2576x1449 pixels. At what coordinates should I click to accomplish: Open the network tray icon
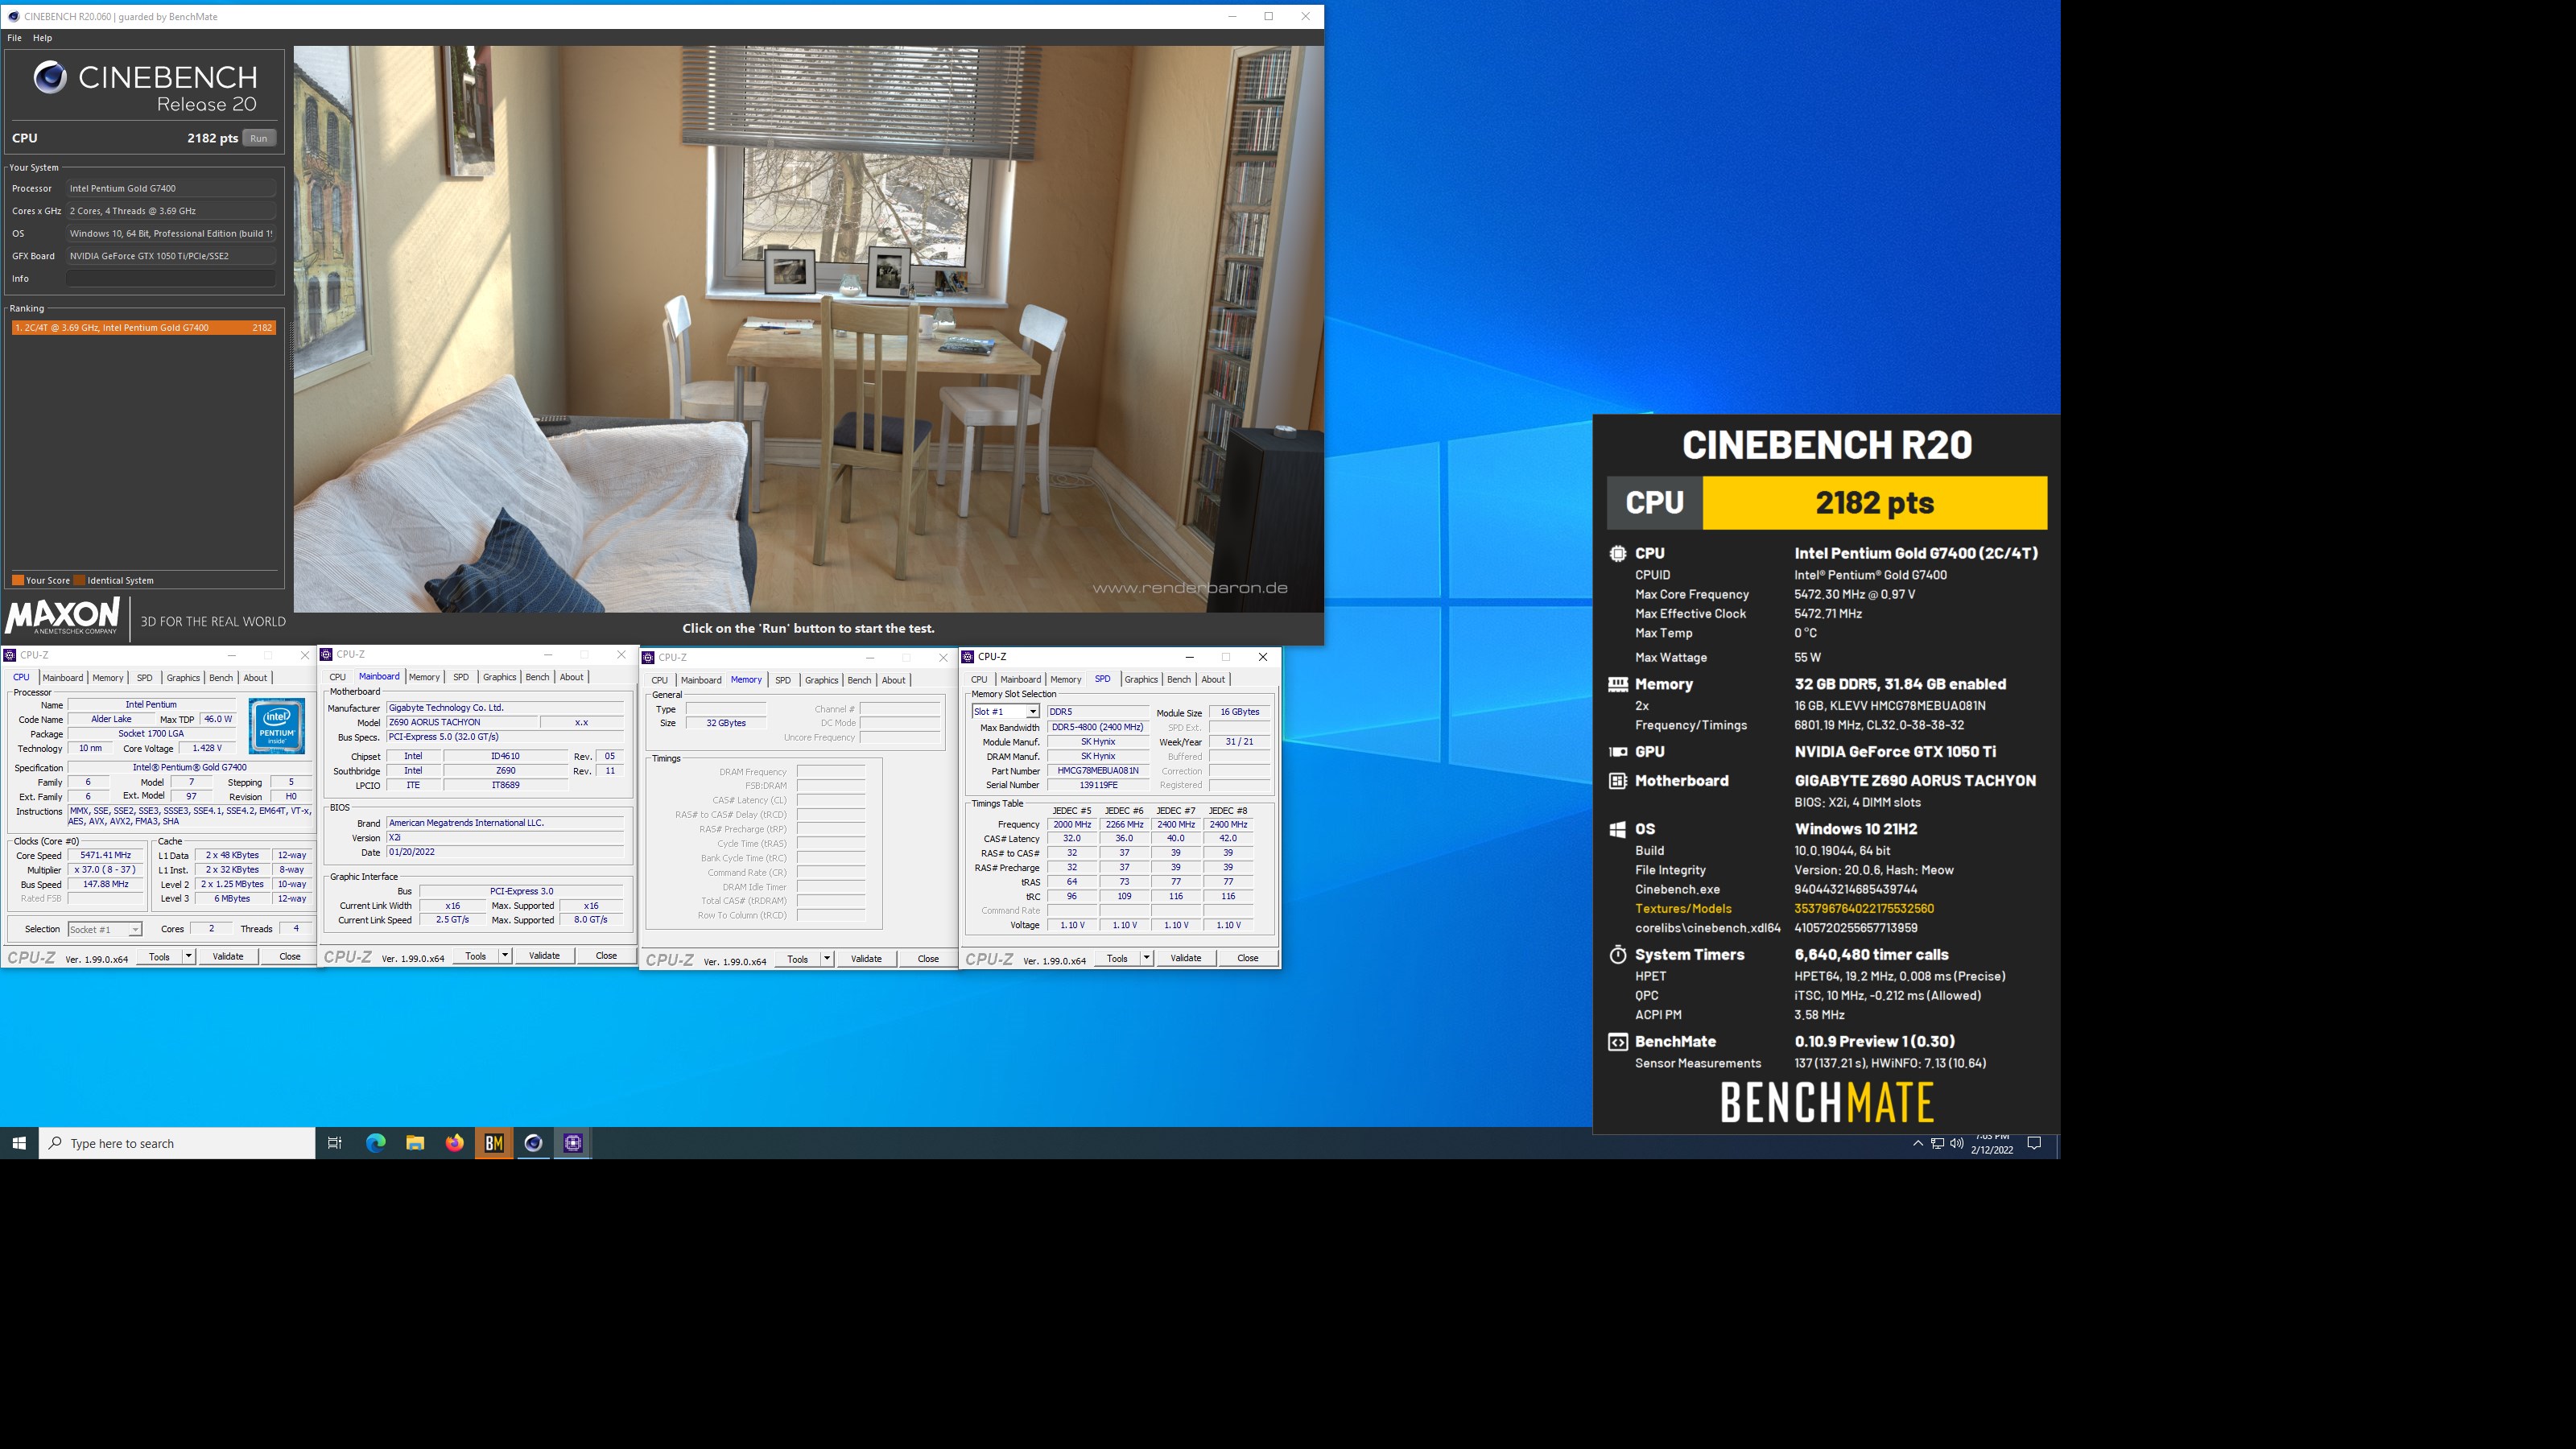click(x=1937, y=1143)
